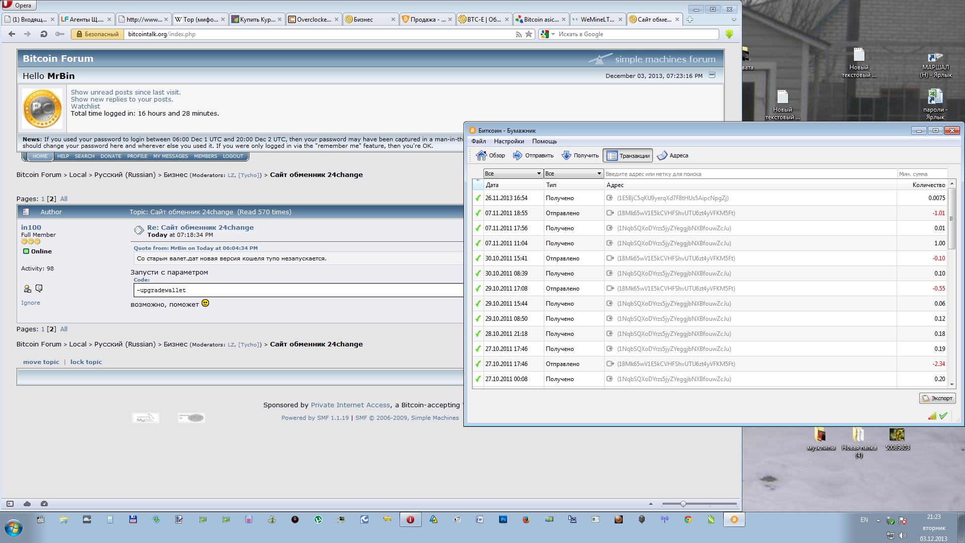Click the Opera zoom slider handle
The height and width of the screenshot is (543, 965).
(x=683, y=504)
